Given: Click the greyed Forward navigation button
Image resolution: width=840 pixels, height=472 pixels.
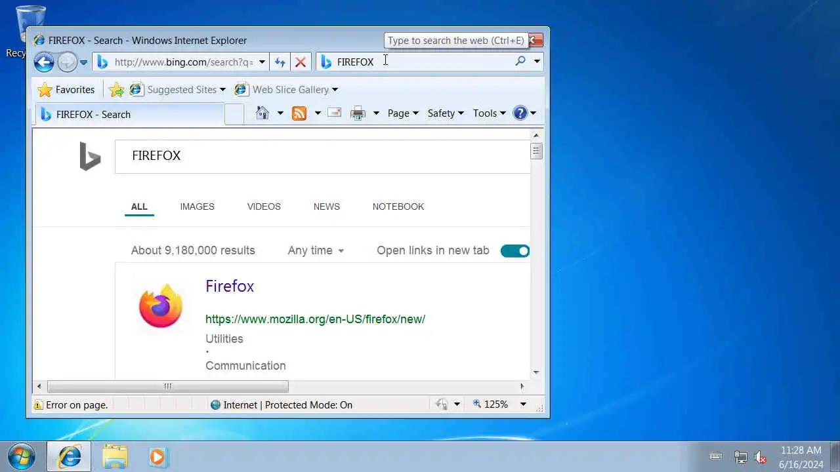Looking at the screenshot, I should tap(67, 62).
